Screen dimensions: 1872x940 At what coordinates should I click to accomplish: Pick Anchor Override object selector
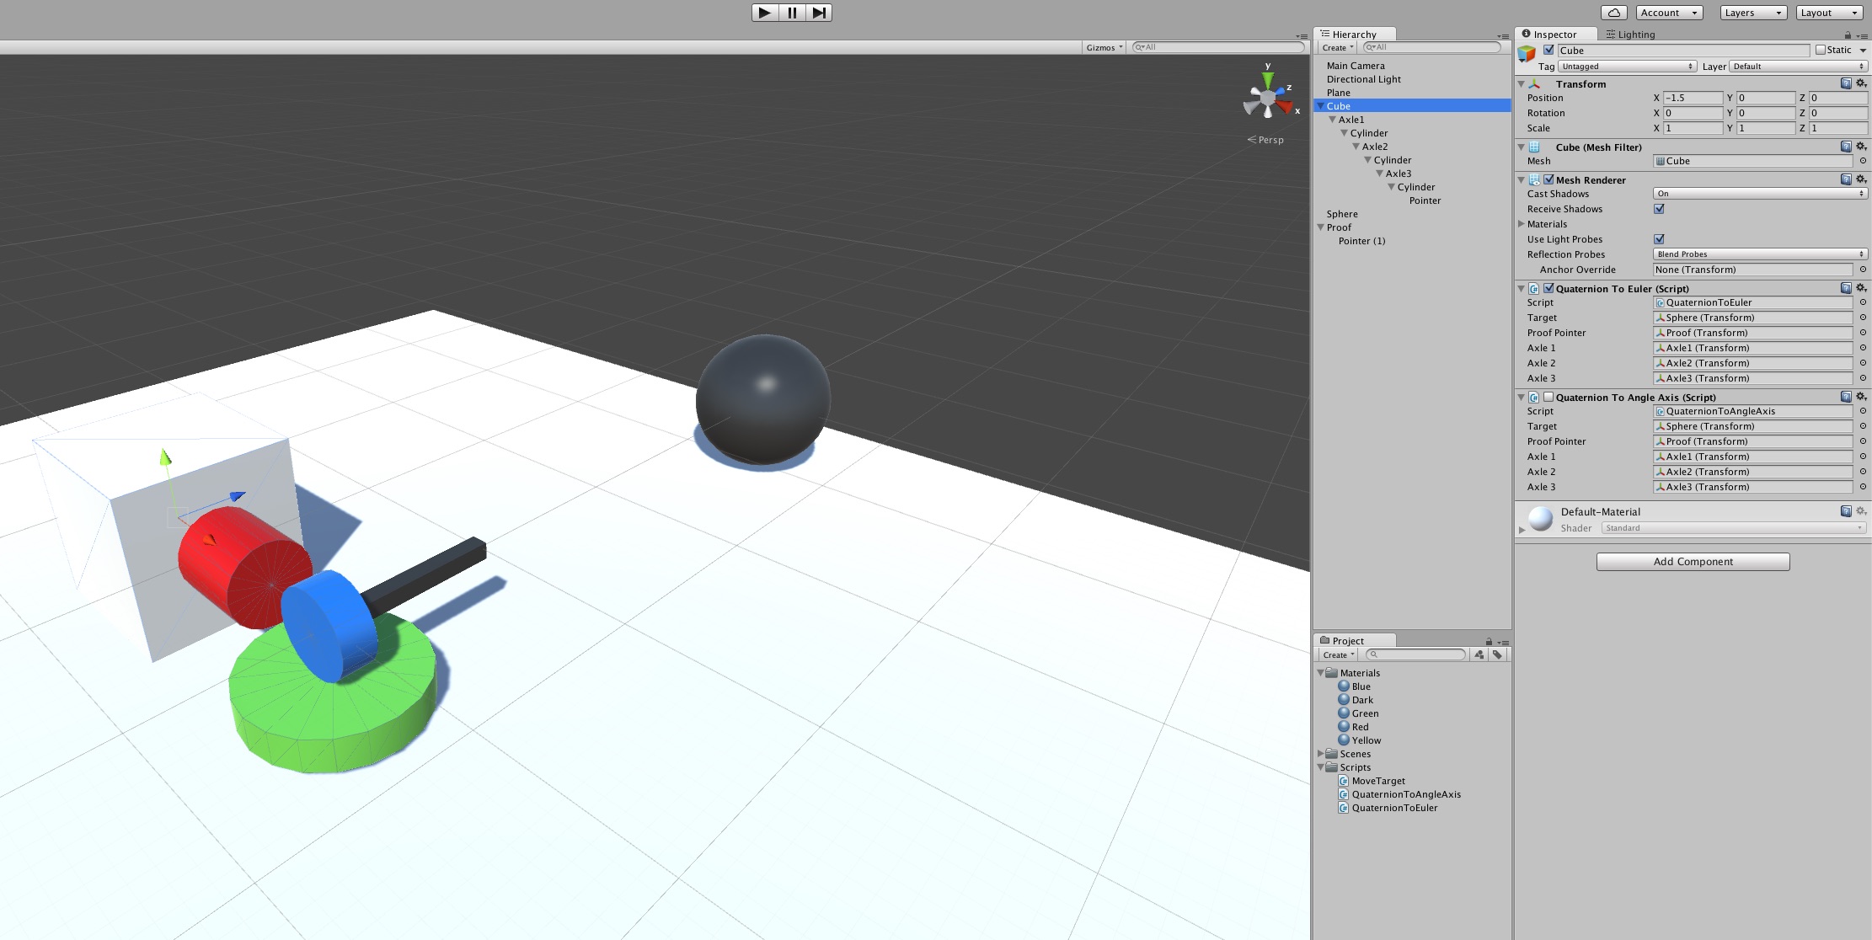[x=1863, y=270]
